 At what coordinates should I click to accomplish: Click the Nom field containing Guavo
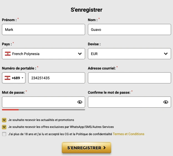point(129,29)
